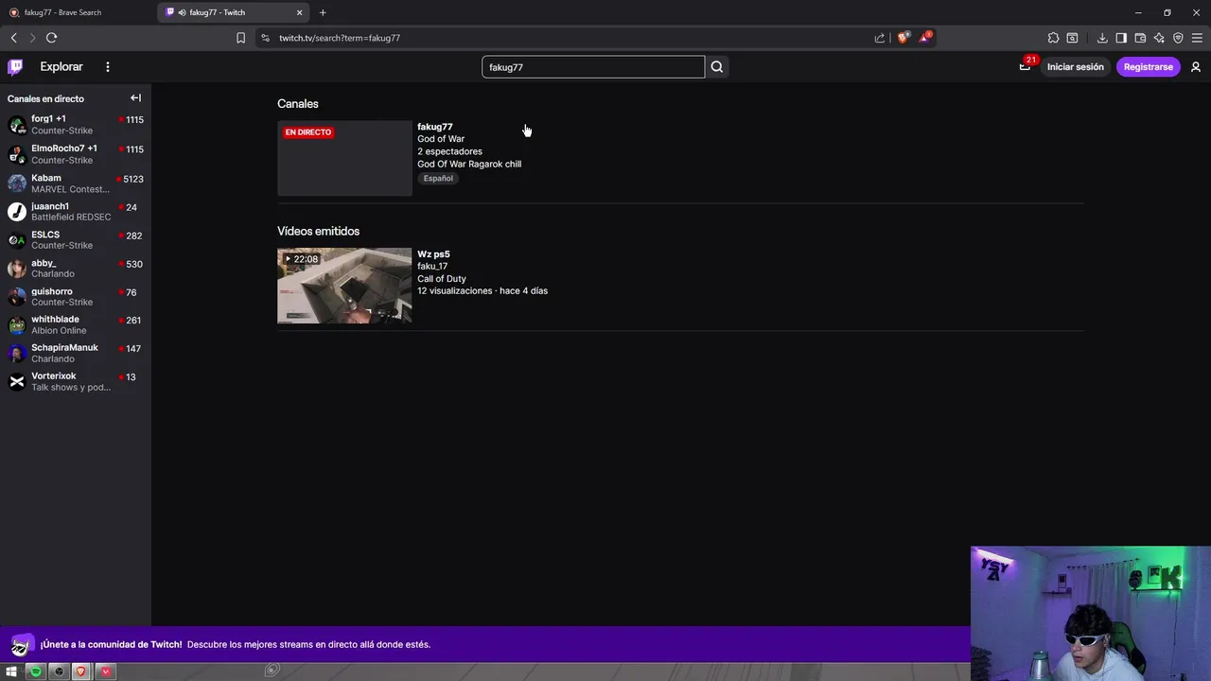1211x681 pixels.
Task: Open the Brave Wallet icon
Action: (x=1140, y=38)
